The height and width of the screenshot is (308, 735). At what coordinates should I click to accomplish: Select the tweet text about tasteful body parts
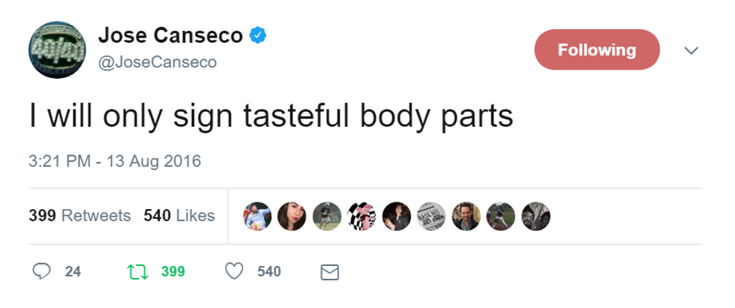click(271, 116)
